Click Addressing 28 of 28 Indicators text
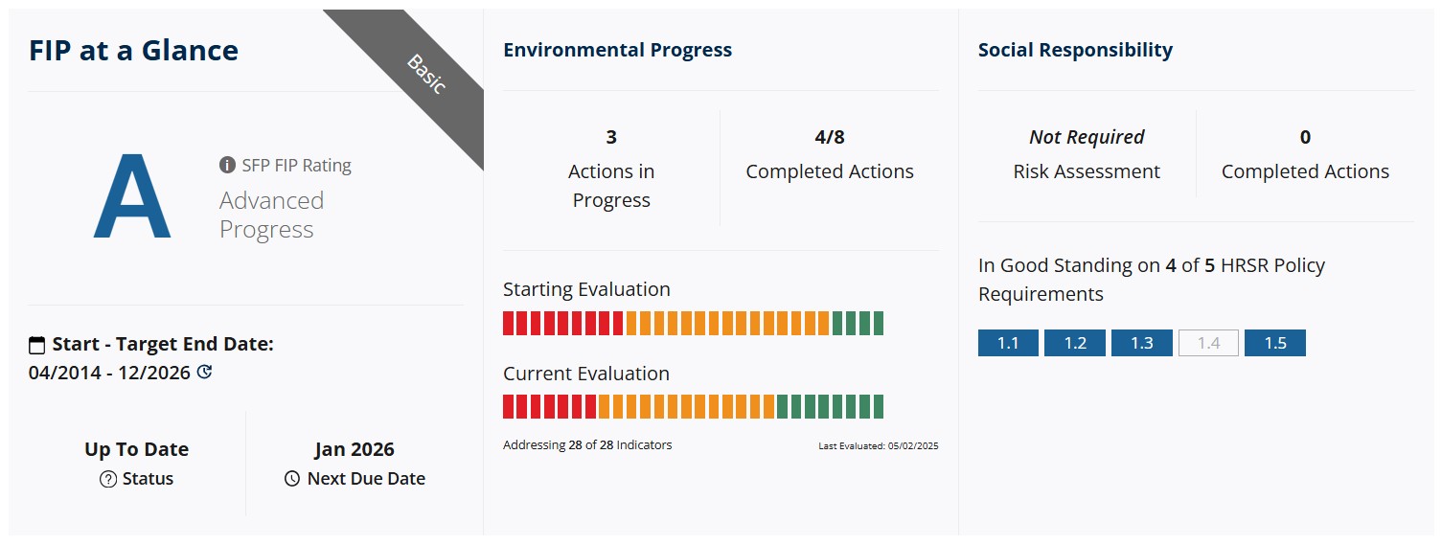The image size is (1442, 545). 587,445
